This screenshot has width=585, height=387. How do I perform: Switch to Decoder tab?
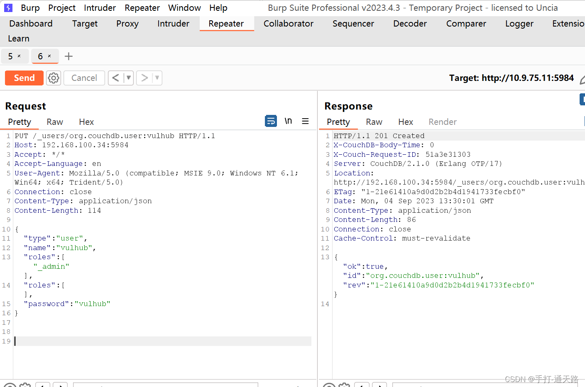tap(410, 24)
